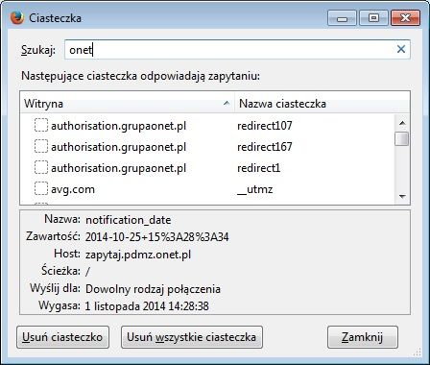This screenshot has width=430, height=365.
Task: Click the Firefox logo in title bar
Action: coord(17,18)
